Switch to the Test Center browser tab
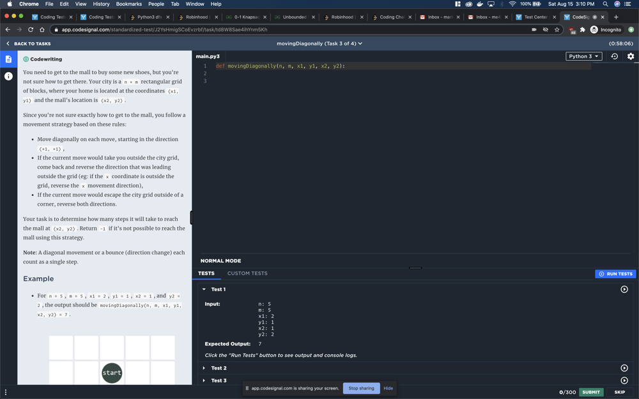639x399 pixels. (x=535, y=17)
